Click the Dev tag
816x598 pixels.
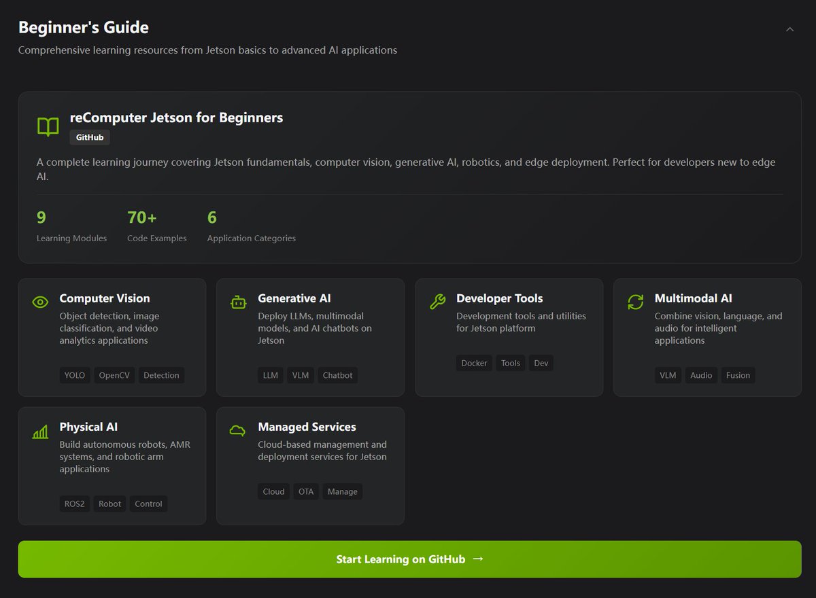(541, 363)
